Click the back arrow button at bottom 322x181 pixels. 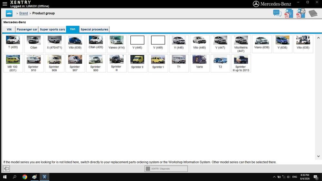tap(6, 169)
